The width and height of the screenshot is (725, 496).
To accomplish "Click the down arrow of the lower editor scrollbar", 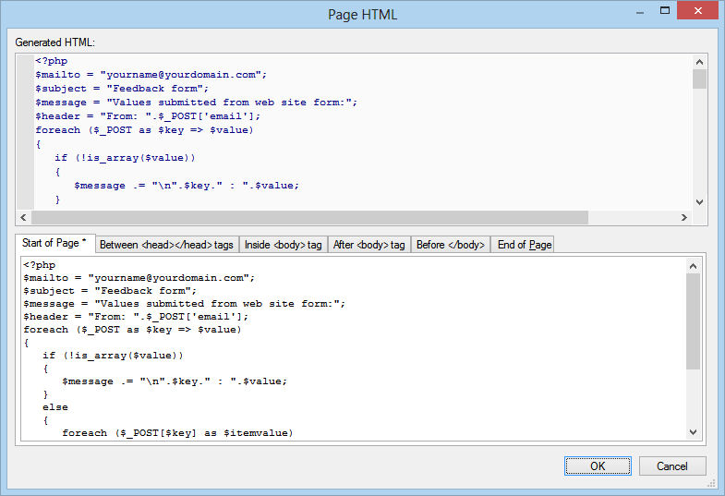I will [x=693, y=432].
